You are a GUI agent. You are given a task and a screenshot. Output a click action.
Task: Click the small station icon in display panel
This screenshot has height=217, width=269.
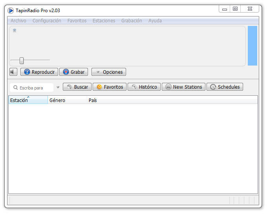(x=15, y=31)
